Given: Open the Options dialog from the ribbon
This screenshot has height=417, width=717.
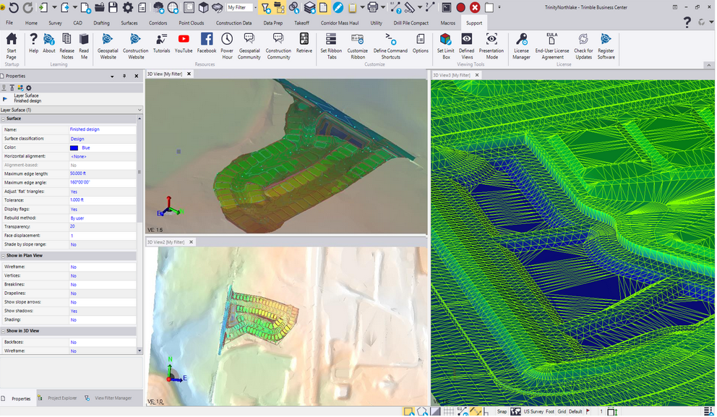Looking at the screenshot, I should tap(420, 43).
